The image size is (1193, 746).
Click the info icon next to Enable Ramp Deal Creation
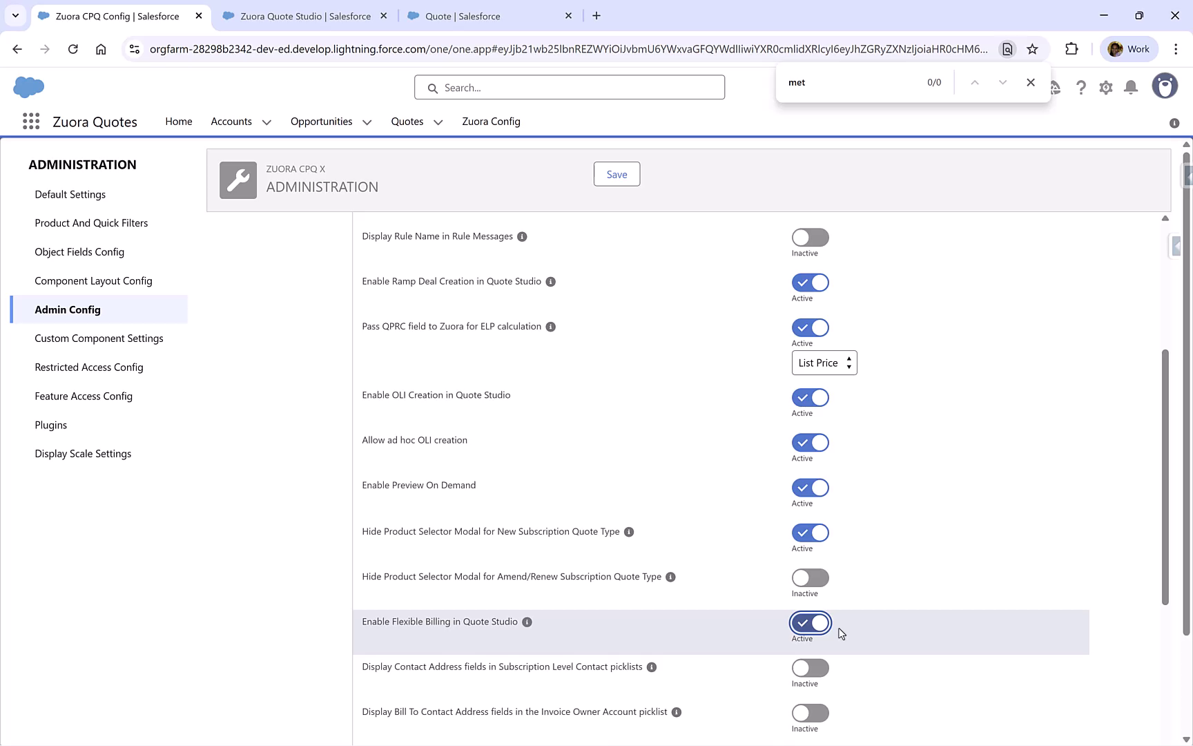tap(550, 282)
